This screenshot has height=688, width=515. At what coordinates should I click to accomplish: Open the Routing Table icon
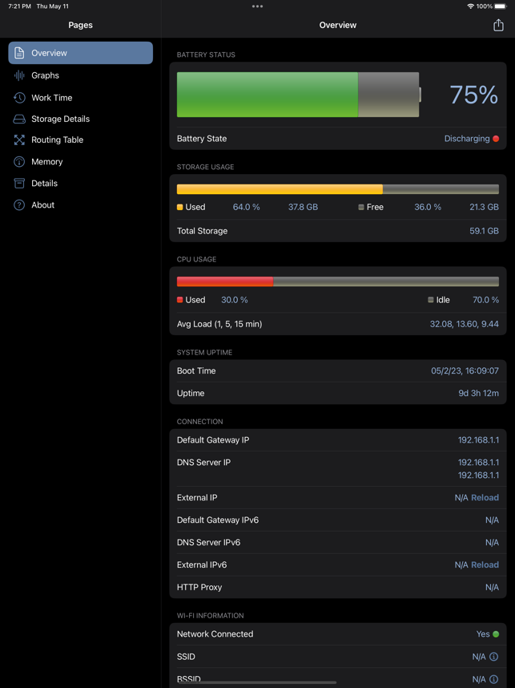point(19,140)
